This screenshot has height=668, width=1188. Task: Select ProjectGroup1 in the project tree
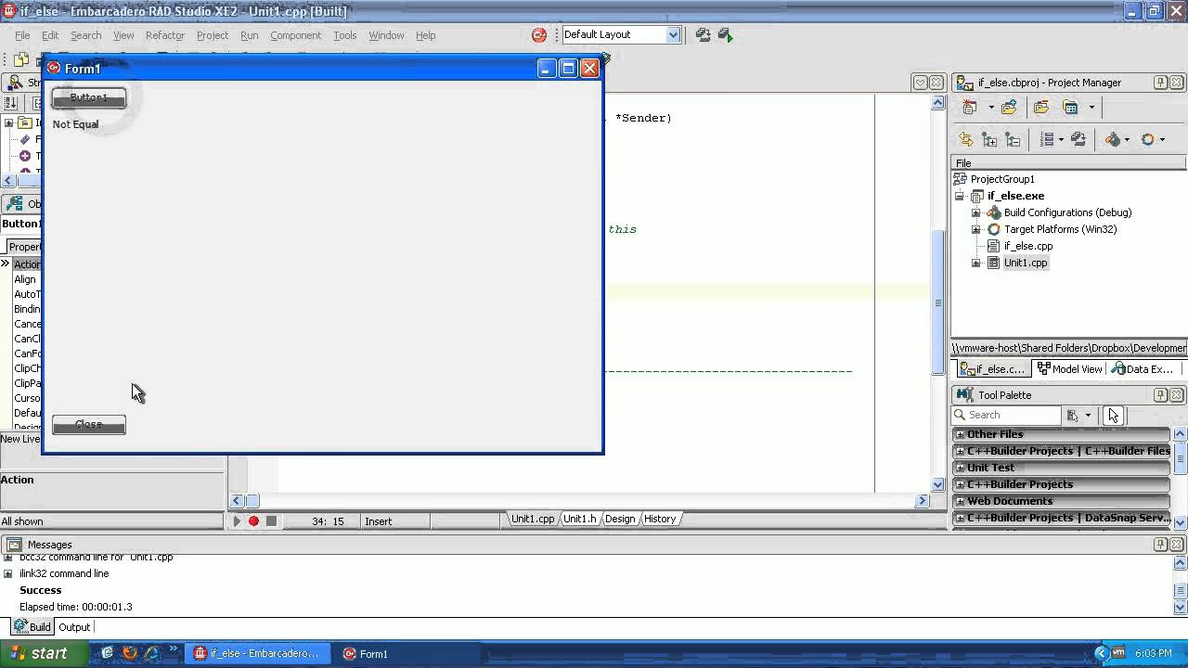pyautogui.click(x=1002, y=179)
